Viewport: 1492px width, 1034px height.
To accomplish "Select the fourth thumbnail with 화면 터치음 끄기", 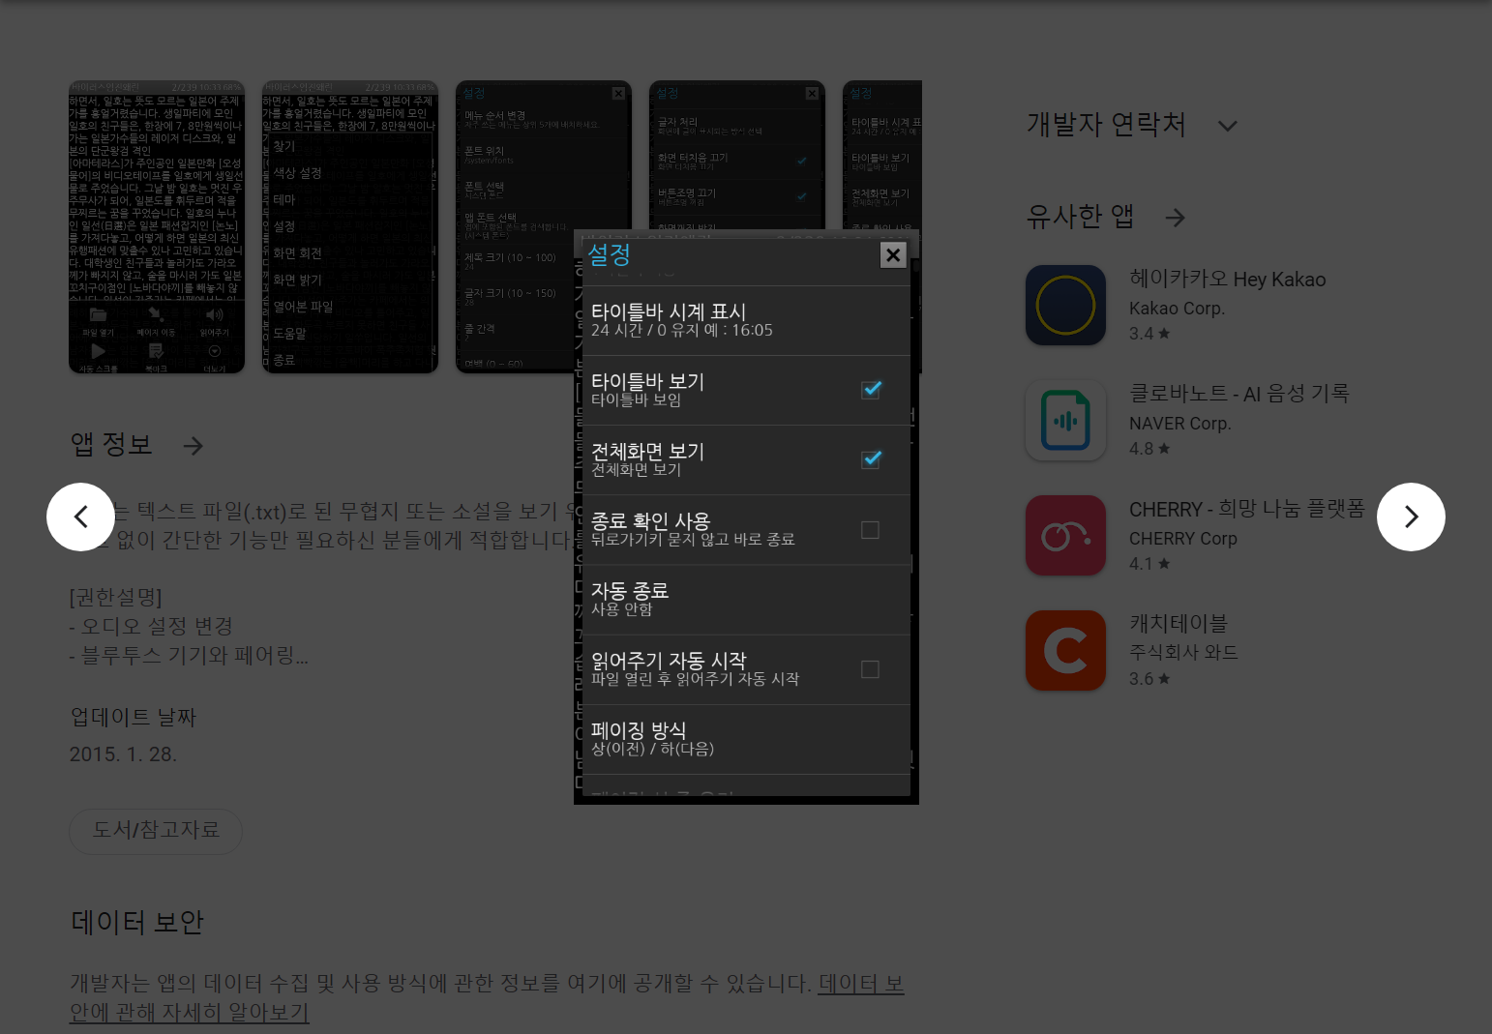I will pyautogui.click(x=737, y=155).
